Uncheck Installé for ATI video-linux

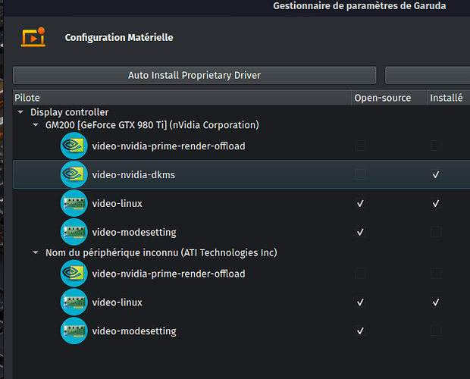(x=436, y=302)
